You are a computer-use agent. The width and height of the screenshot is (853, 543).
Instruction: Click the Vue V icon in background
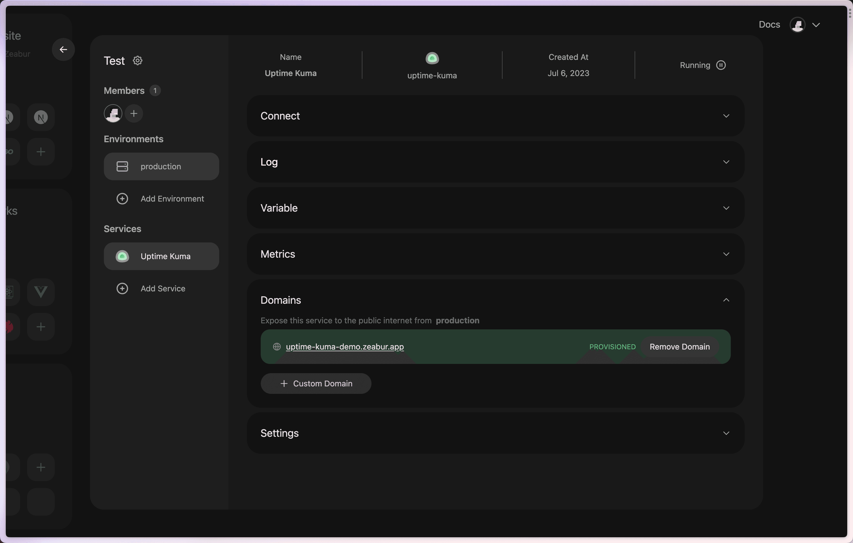point(41,292)
